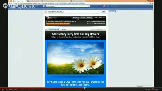Open the PRO menu item

(100, 18)
